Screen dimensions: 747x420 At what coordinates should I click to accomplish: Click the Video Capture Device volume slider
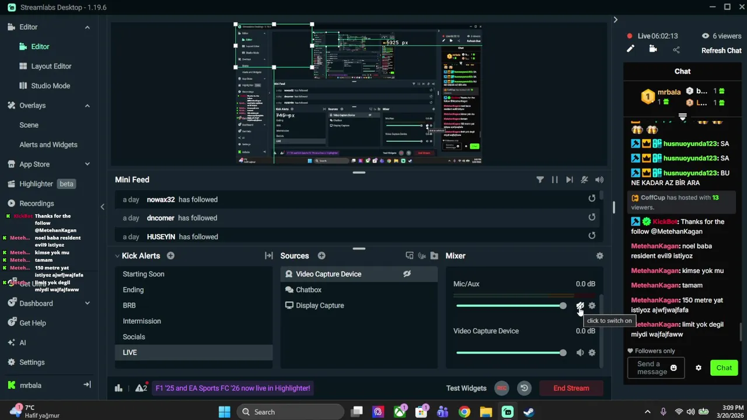pos(511,352)
